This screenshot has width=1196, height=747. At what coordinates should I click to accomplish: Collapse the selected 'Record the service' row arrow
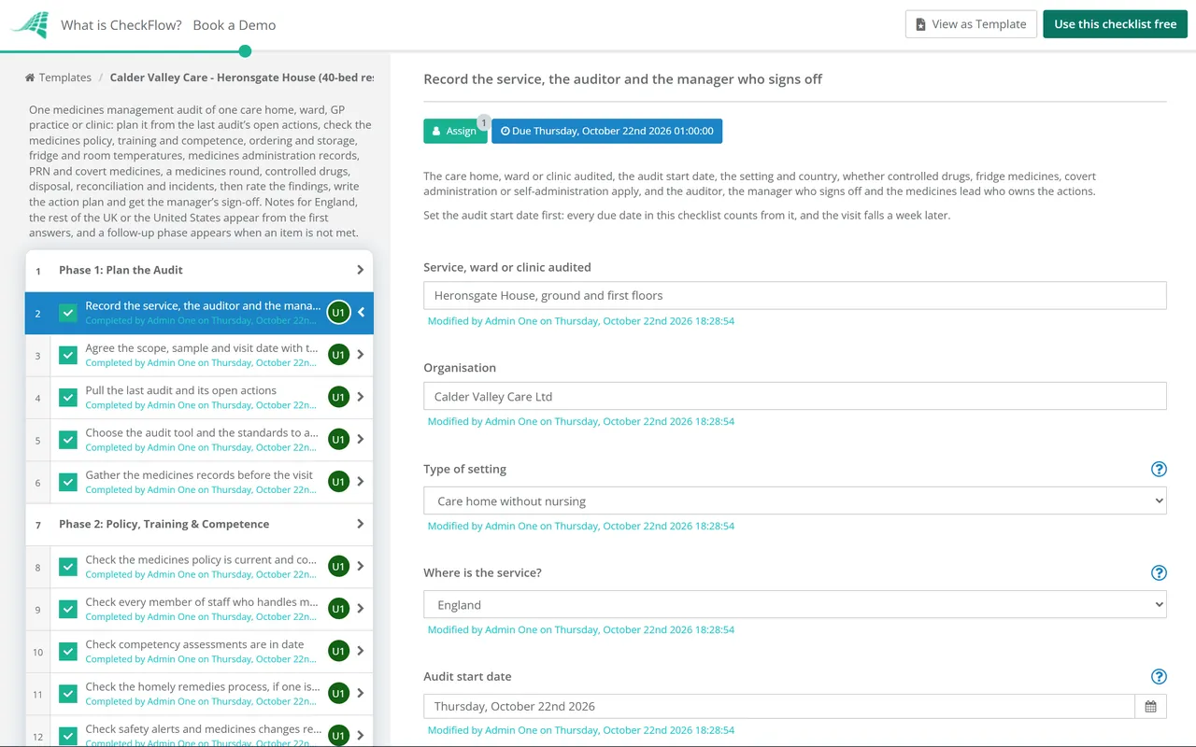(x=362, y=313)
